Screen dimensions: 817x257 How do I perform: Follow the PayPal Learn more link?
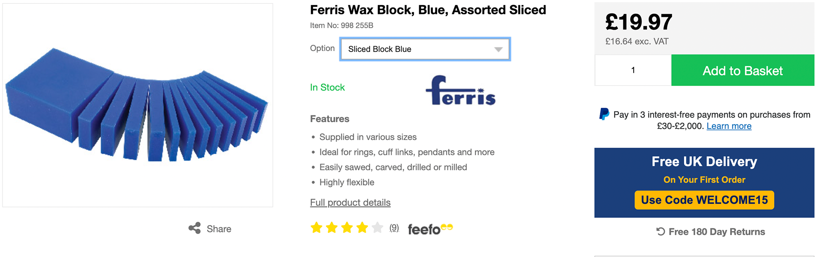tap(729, 126)
